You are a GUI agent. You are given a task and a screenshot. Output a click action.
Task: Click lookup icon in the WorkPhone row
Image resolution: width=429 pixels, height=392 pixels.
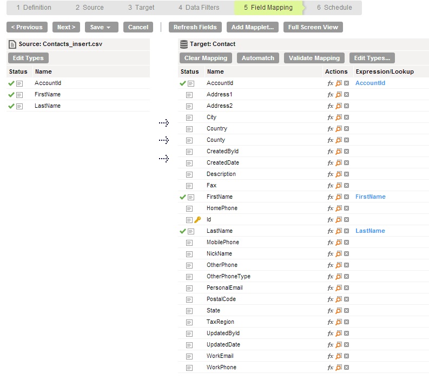(x=339, y=367)
